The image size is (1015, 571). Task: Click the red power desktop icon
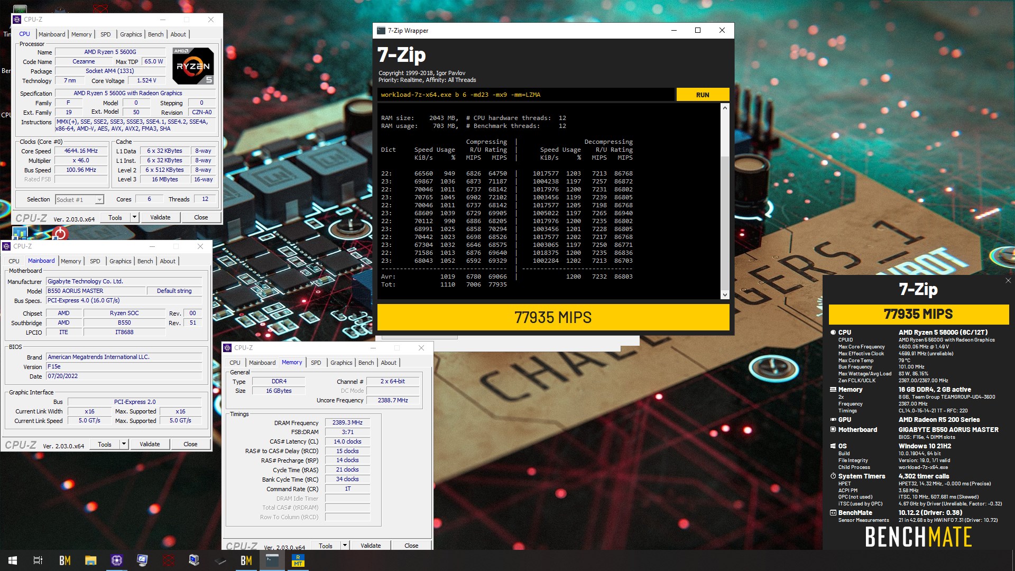click(60, 233)
